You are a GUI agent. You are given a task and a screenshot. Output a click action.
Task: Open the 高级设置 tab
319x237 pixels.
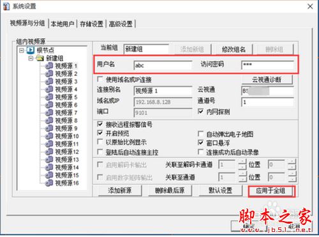click(x=121, y=24)
